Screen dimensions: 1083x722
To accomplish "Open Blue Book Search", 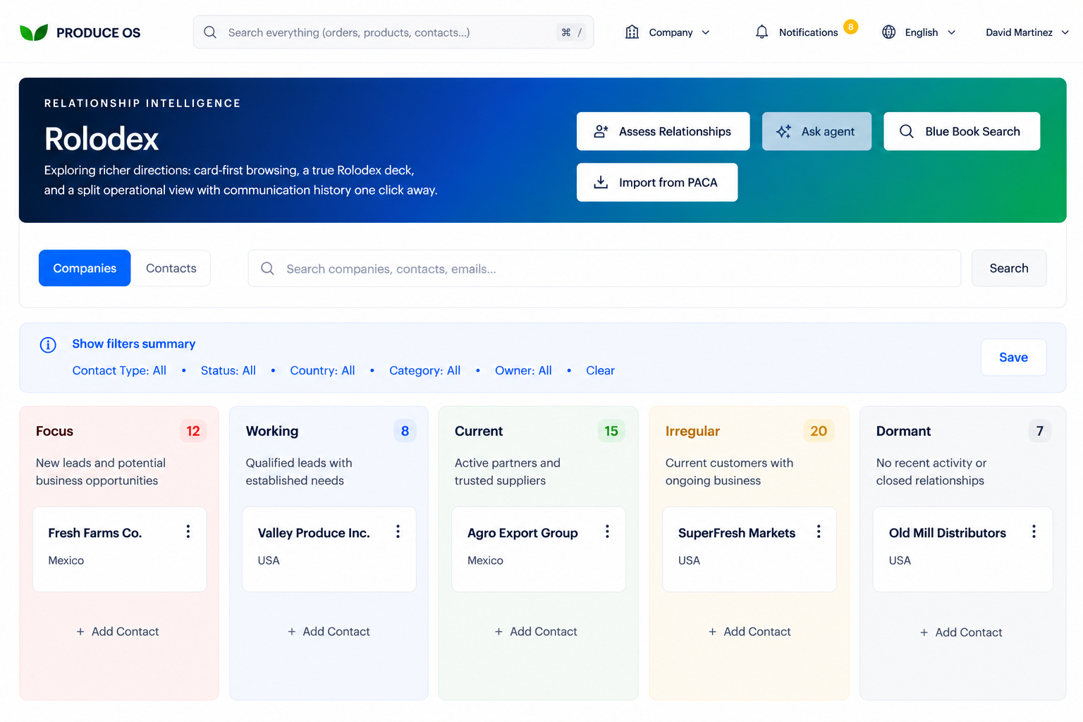I will coord(962,131).
